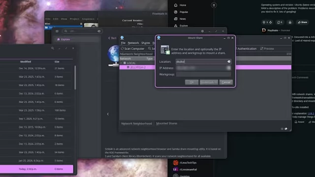The image size is (315, 177).
Task: Select Explore in the software center sidebar
Action: (77, 39)
